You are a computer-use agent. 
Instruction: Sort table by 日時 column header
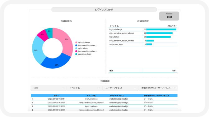[56, 96]
